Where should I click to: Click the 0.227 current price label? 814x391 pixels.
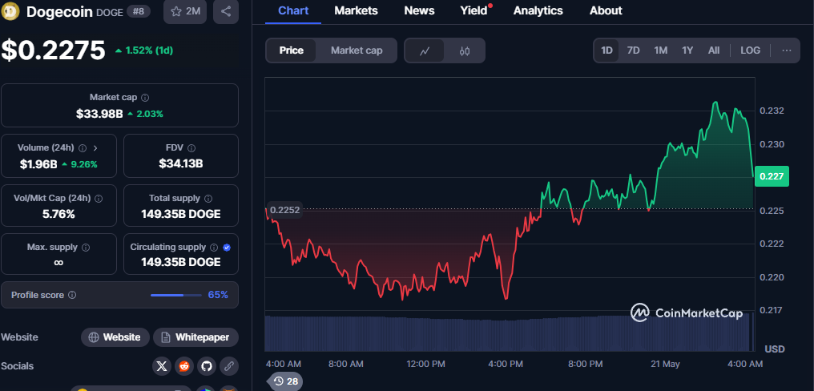(772, 176)
